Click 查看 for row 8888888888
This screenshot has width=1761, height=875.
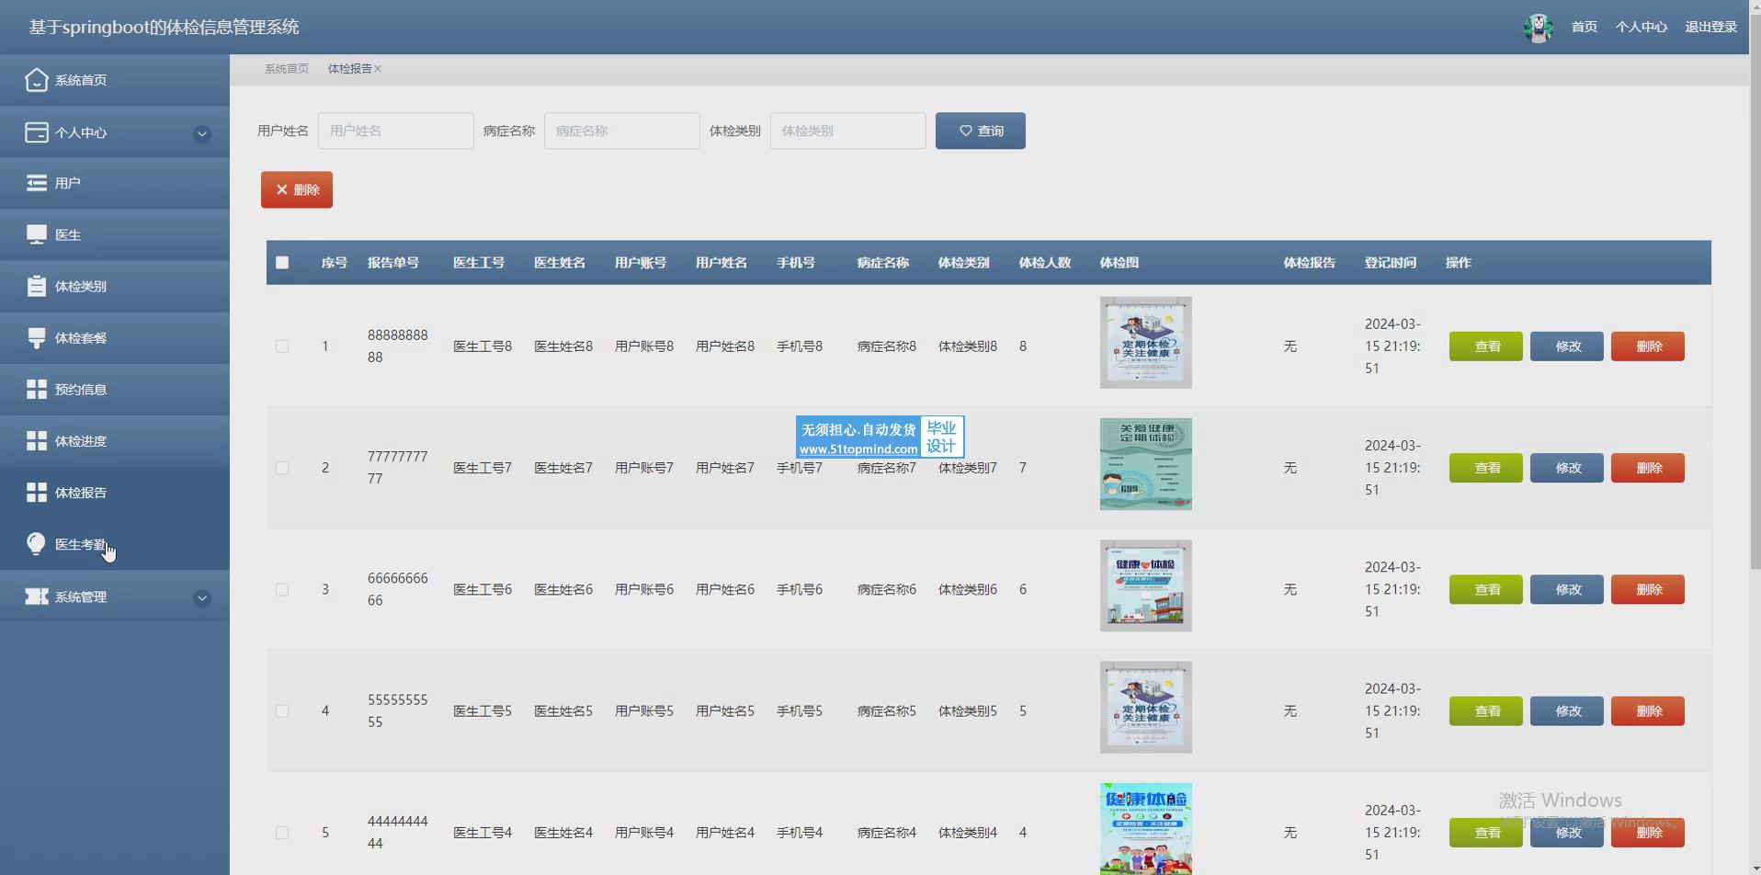pos(1486,347)
